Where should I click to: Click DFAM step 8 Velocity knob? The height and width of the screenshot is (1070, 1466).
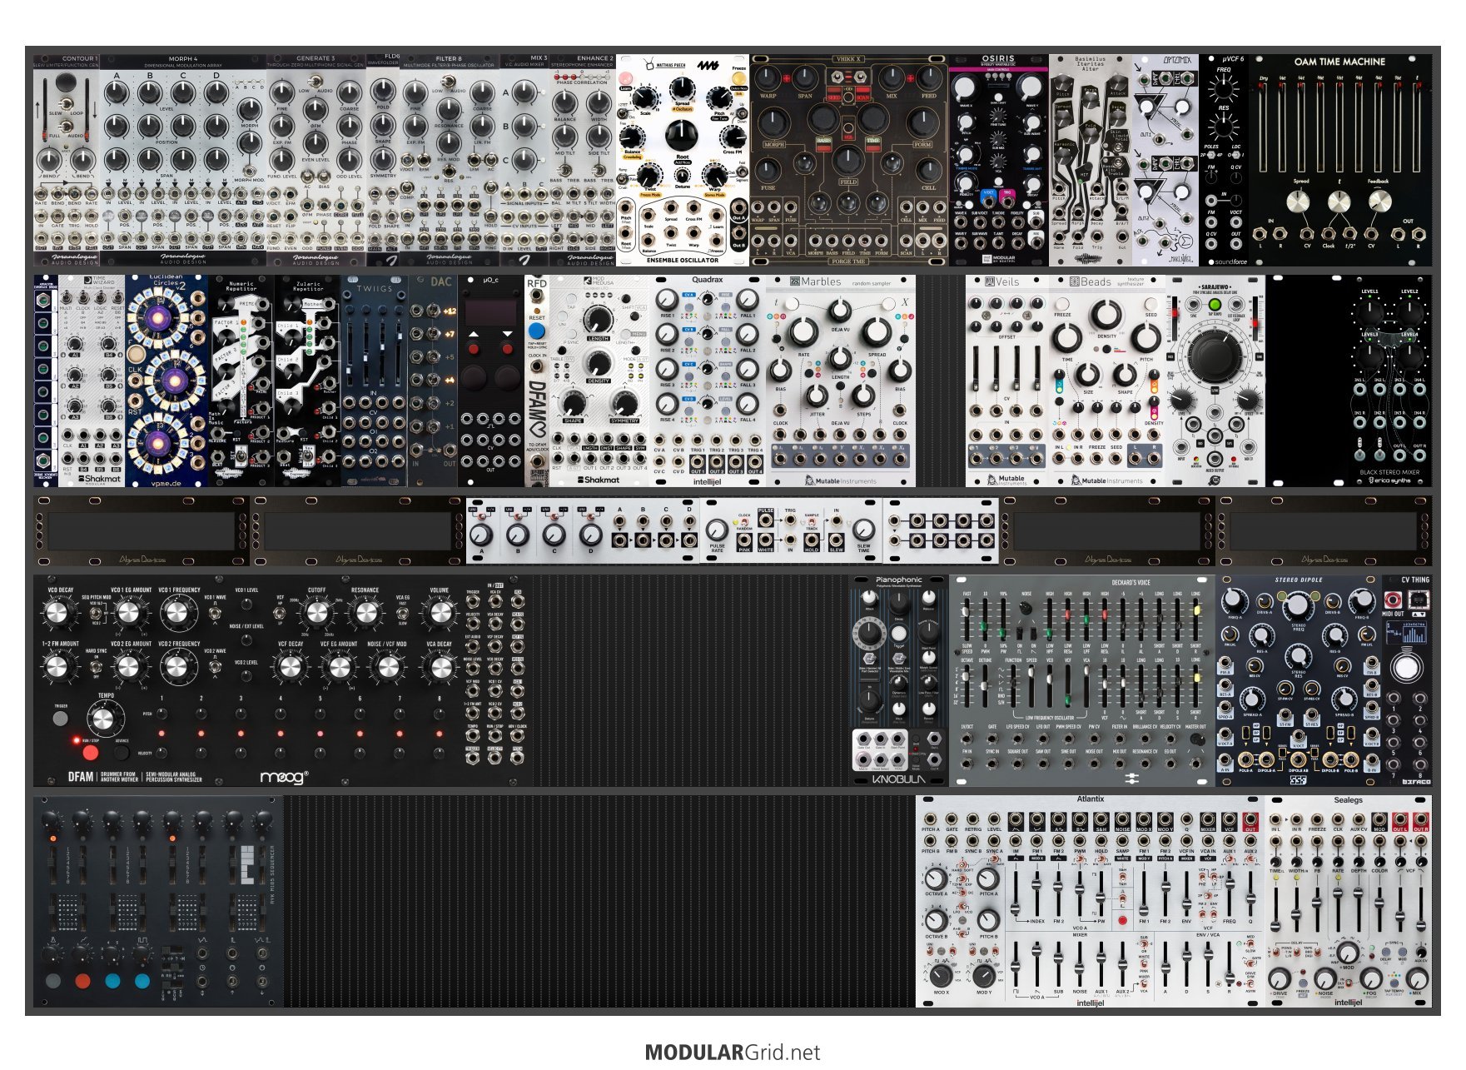pyautogui.click(x=439, y=752)
